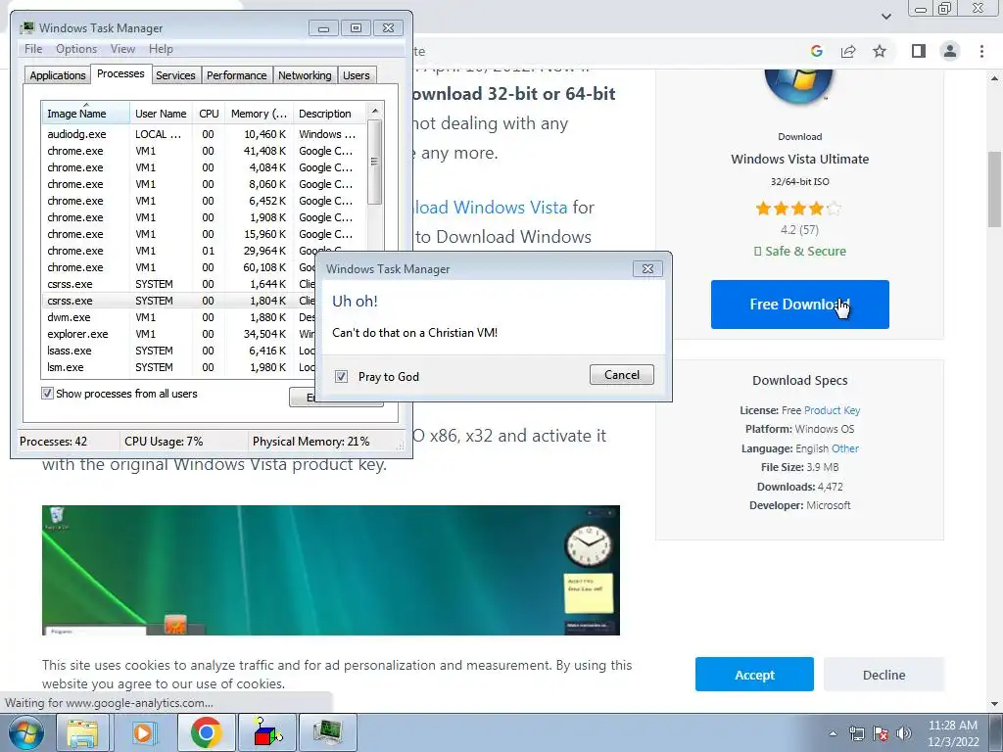Open the volume speaker tray icon

point(904,733)
